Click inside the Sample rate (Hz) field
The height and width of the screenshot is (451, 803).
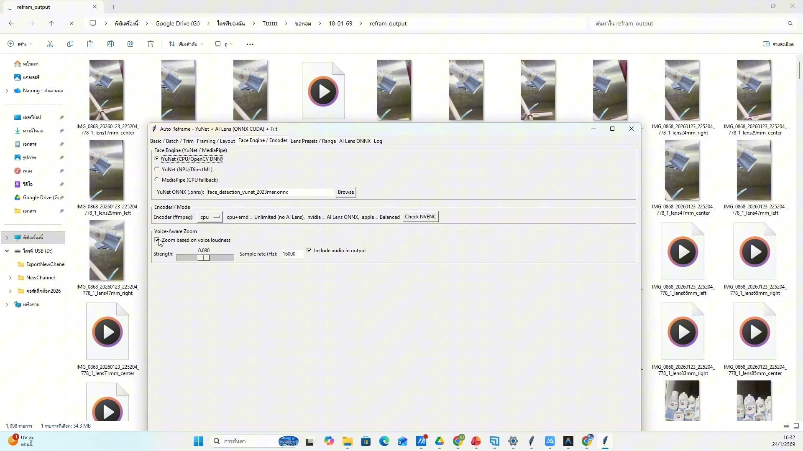pyautogui.click(x=292, y=253)
